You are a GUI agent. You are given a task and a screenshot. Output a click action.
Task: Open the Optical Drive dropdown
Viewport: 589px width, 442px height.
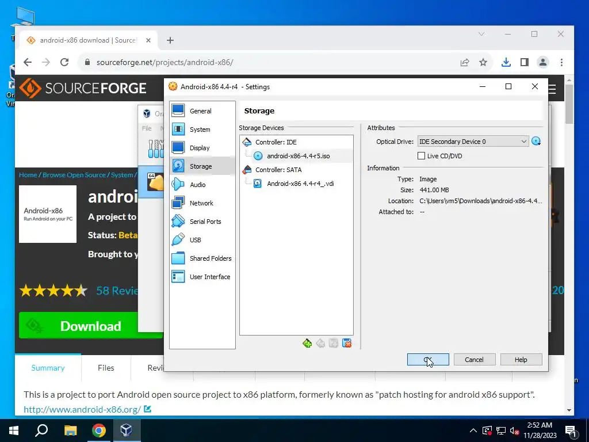pyautogui.click(x=473, y=142)
